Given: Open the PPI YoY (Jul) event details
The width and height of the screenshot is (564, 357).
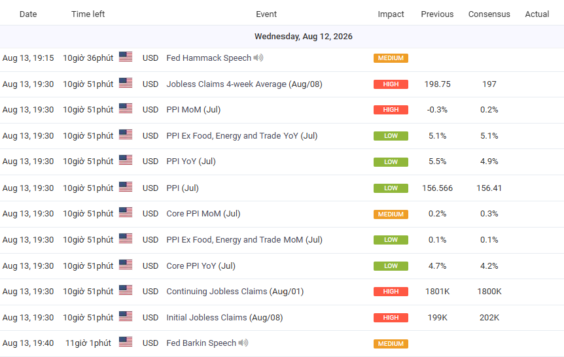Looking at the screenshot, I should pyautogui.click(x=191, y=161).
